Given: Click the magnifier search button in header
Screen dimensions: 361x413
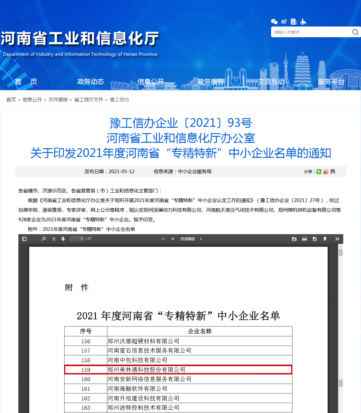Looking at the screenshot, I should [355, 32].
